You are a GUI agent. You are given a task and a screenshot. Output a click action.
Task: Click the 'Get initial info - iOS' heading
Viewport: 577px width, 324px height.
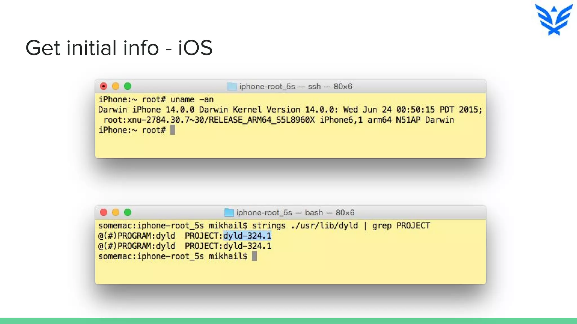[119, 48]
